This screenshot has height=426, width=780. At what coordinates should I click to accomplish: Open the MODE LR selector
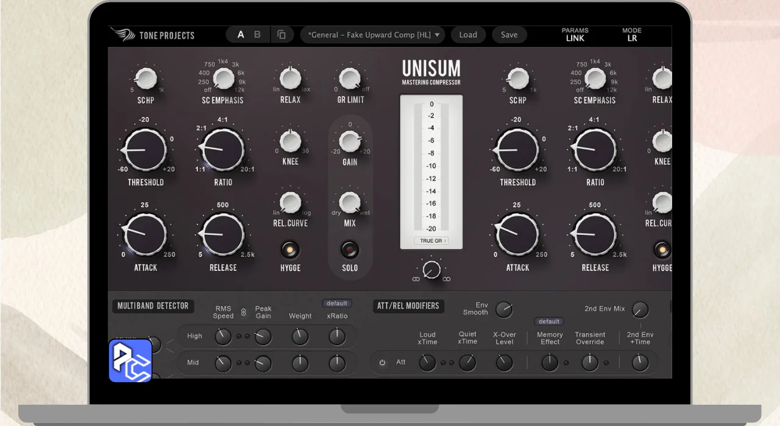[632, 35]
